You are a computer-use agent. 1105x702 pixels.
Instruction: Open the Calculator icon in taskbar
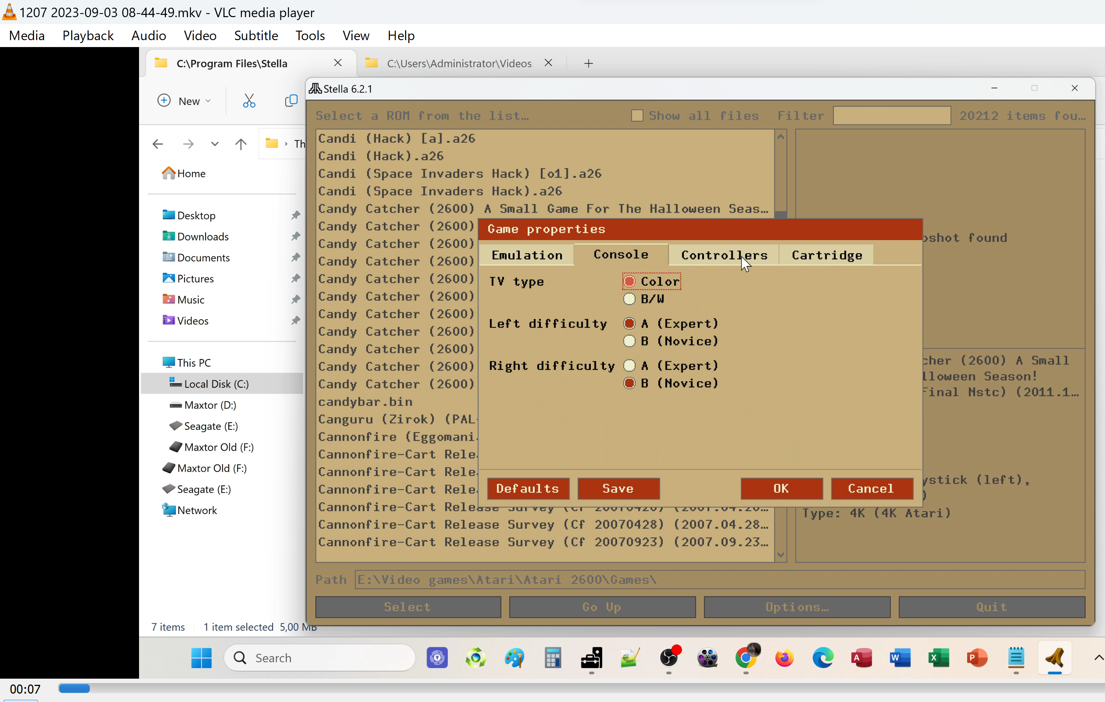pyautogui.click(x=552, y=658)
